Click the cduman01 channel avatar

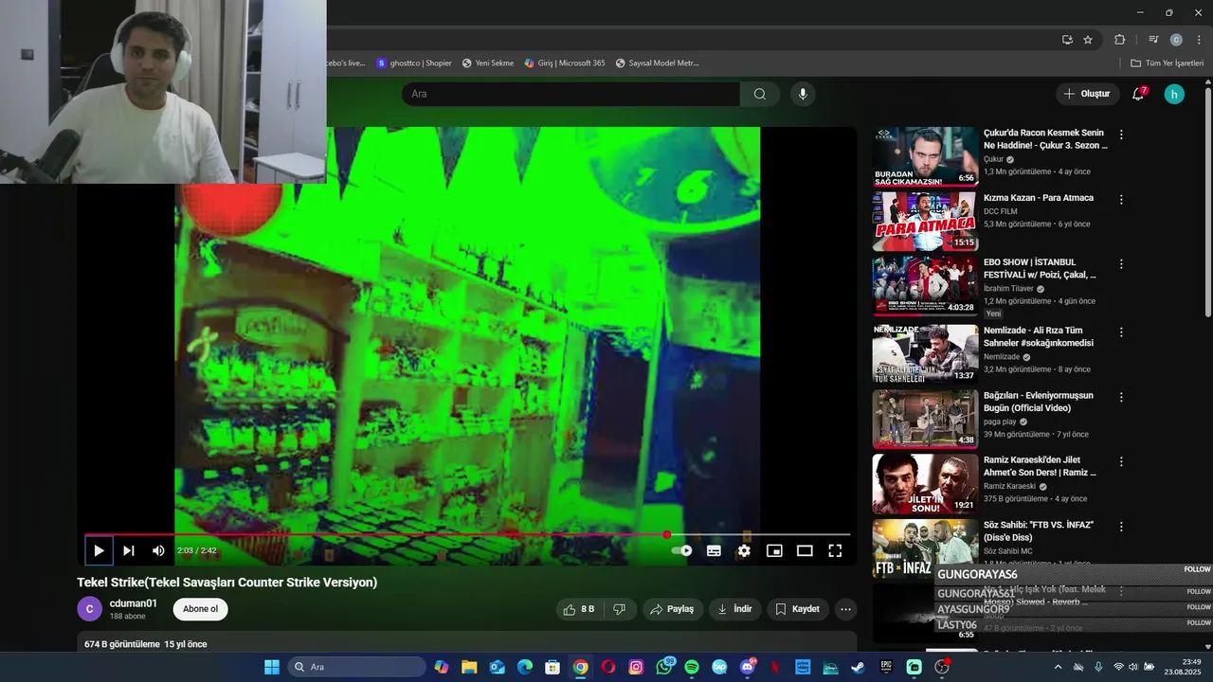pyautogui.click(x=89, y=609)
